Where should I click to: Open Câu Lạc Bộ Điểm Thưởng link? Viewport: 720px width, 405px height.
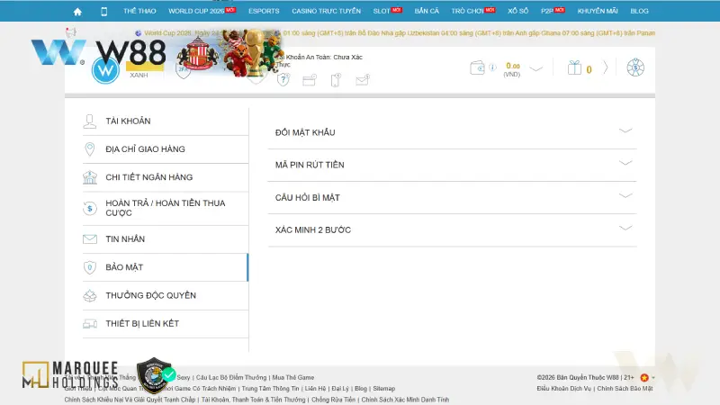[x=231, y=377]
